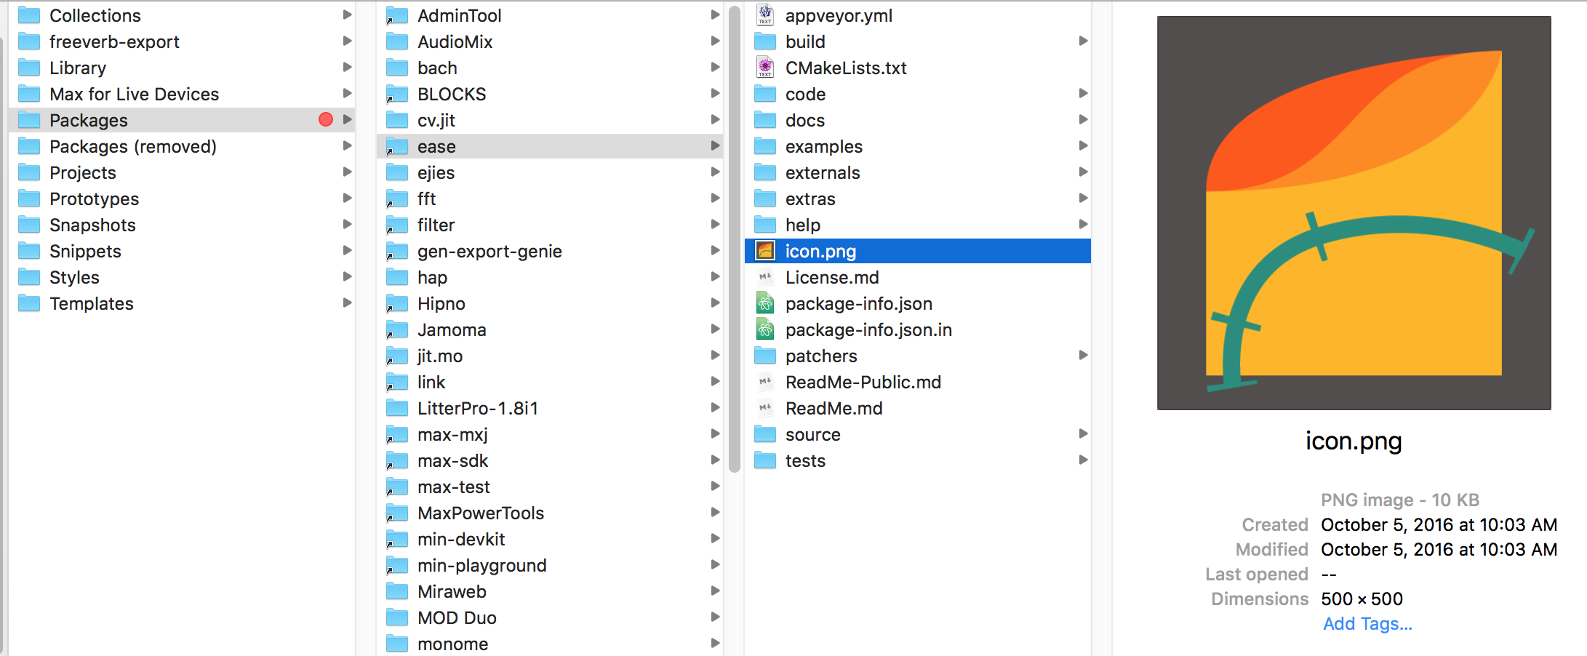1587x656 pixels.
Task: Click the package-info.json file icon
Action: [x=765, y=303]
